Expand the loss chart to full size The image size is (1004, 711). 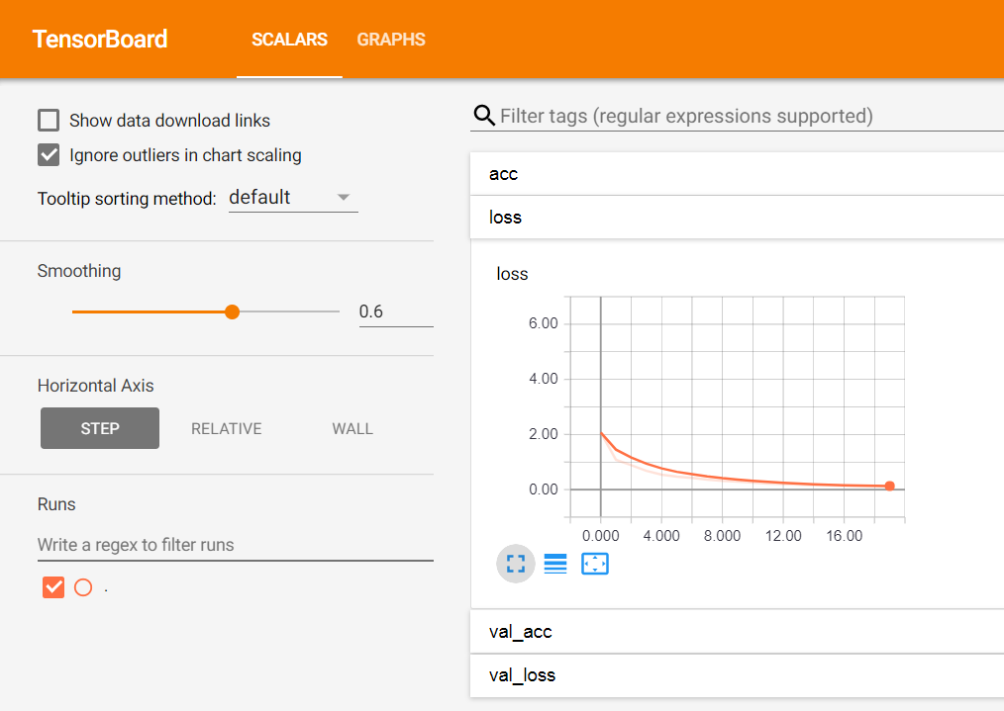515,564
